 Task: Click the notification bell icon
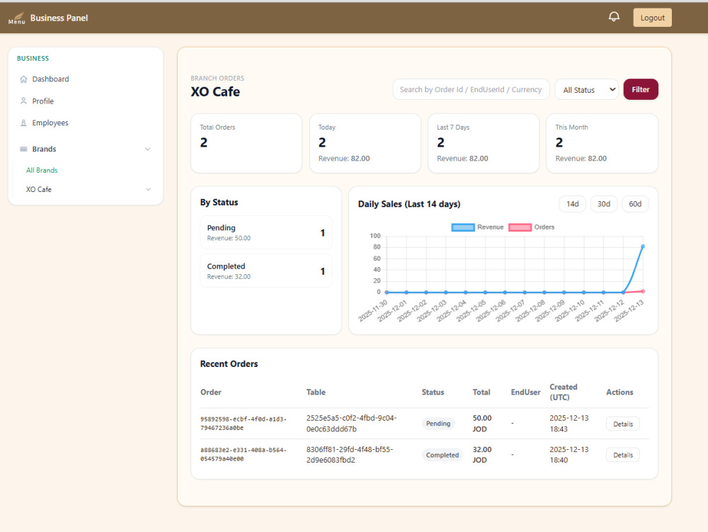[614, 17]
